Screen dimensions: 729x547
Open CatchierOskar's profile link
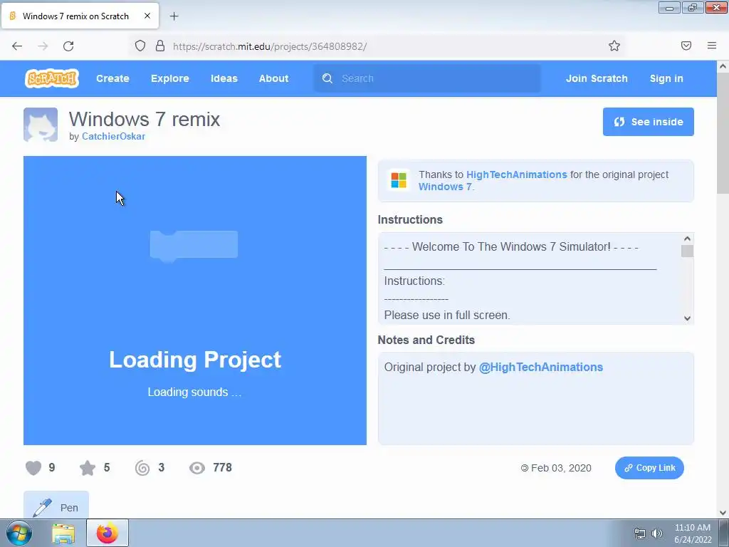click(113, 136)
